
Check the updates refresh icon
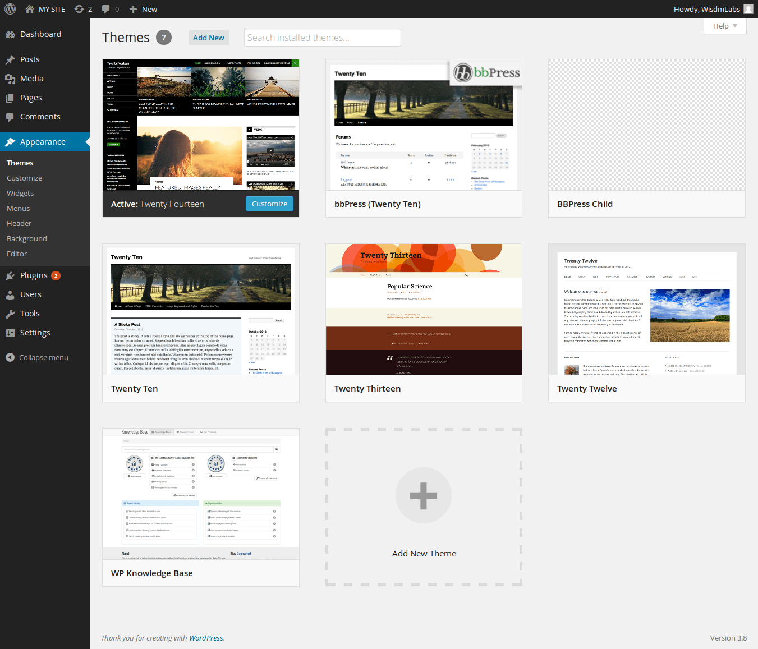[x=79, y=9]
